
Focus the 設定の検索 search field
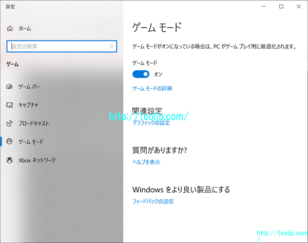[x=62, y=47]
